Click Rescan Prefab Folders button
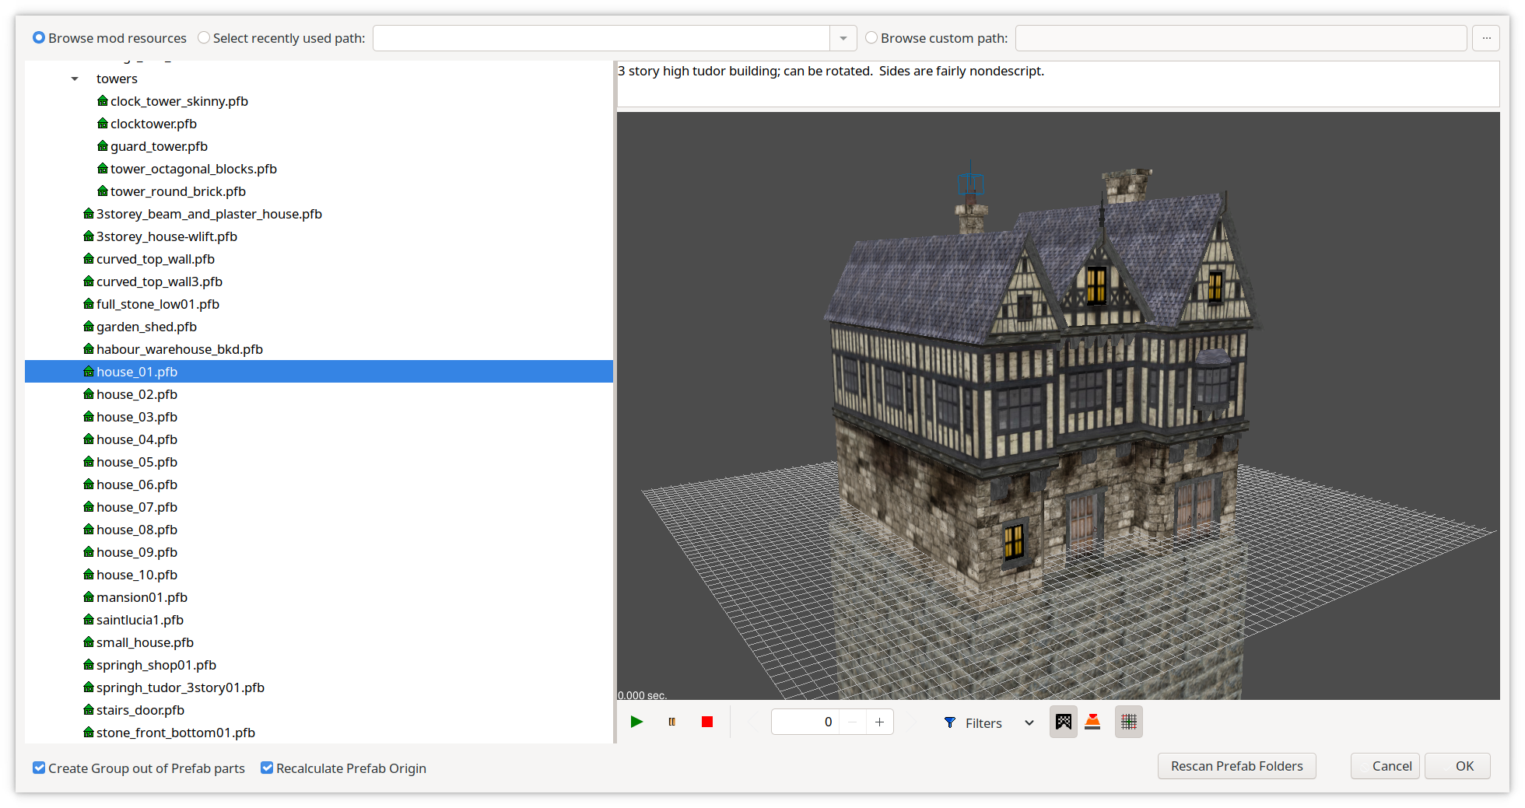The width and height of the screenshot is (1525, 808). (1236, 766)
